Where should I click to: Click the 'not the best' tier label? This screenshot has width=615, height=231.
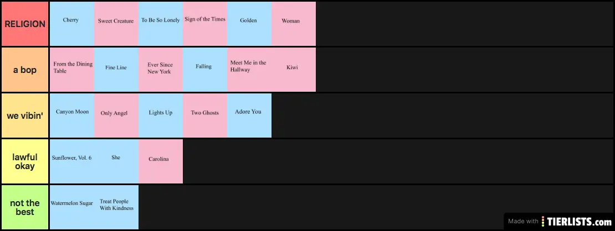click(25, 207)
